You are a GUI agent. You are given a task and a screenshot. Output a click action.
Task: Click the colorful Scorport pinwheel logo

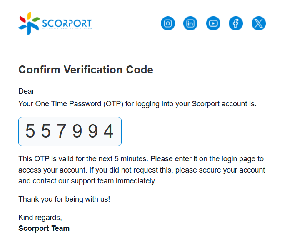pos(29,23)
